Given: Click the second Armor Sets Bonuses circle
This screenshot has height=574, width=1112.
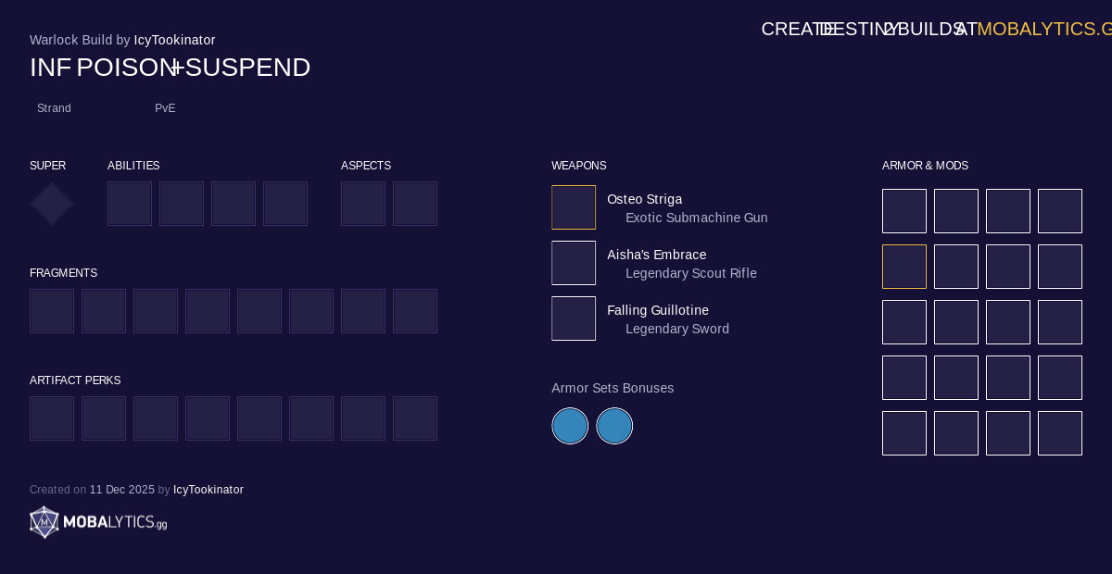Looking at the screenshot, I should coord(614,426).
